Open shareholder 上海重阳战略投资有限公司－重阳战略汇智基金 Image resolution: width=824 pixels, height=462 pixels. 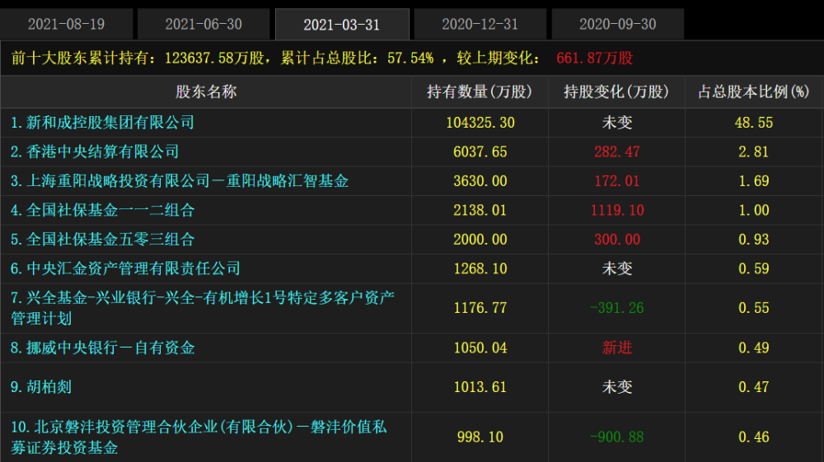[x=180, y=181]
